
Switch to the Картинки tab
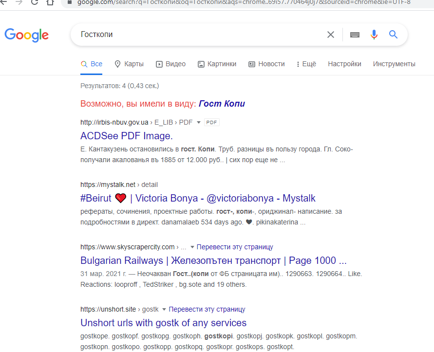217,64
